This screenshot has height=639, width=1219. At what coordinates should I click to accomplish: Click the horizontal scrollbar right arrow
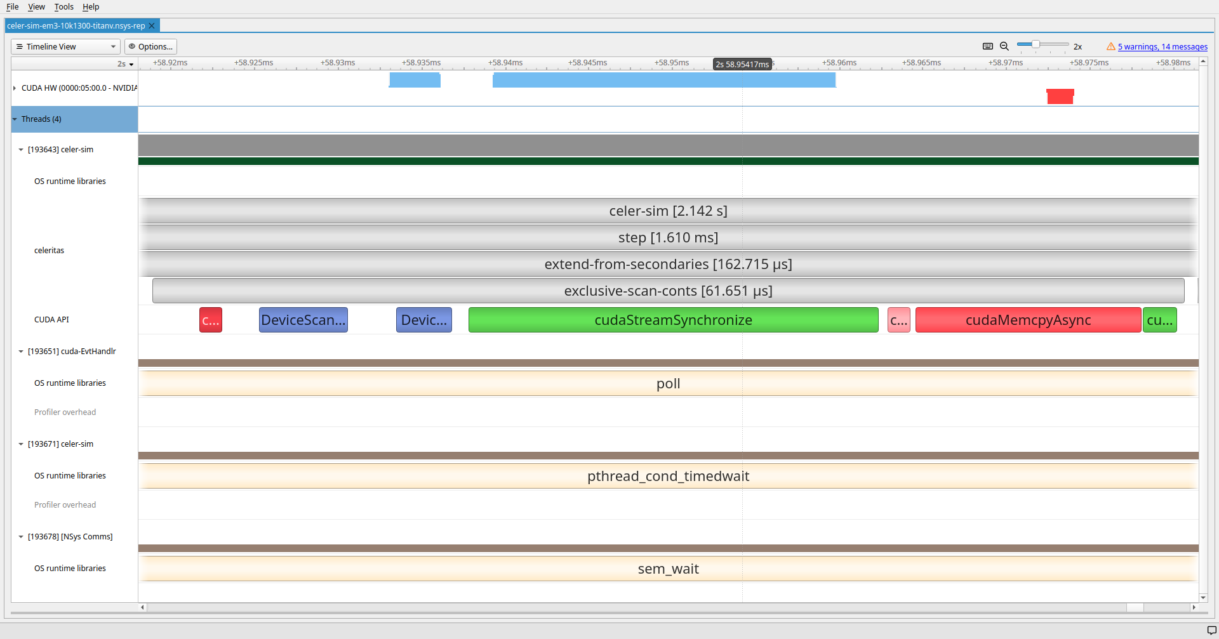(1194, 607)
